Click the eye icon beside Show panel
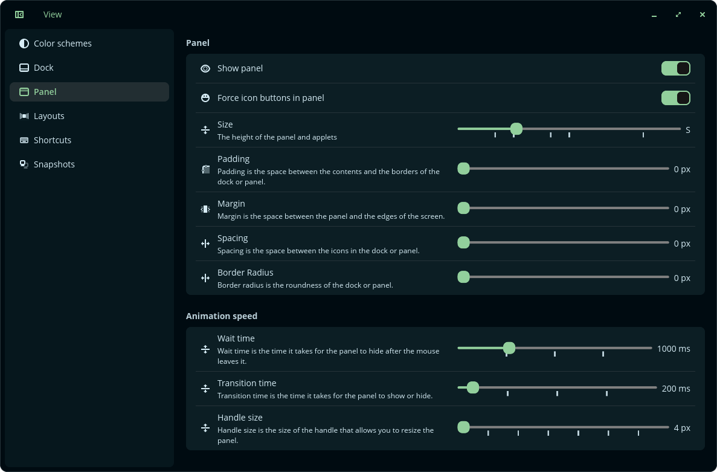 tap(205, 69)
